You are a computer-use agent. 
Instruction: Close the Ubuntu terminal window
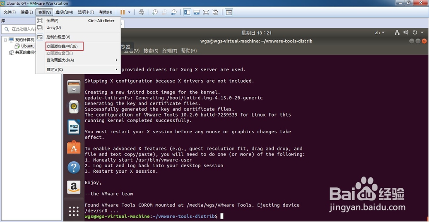click(424, 41)
